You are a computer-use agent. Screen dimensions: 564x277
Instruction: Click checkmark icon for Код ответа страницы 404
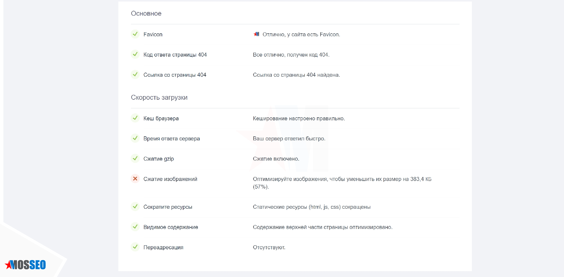tap(135, 54)
